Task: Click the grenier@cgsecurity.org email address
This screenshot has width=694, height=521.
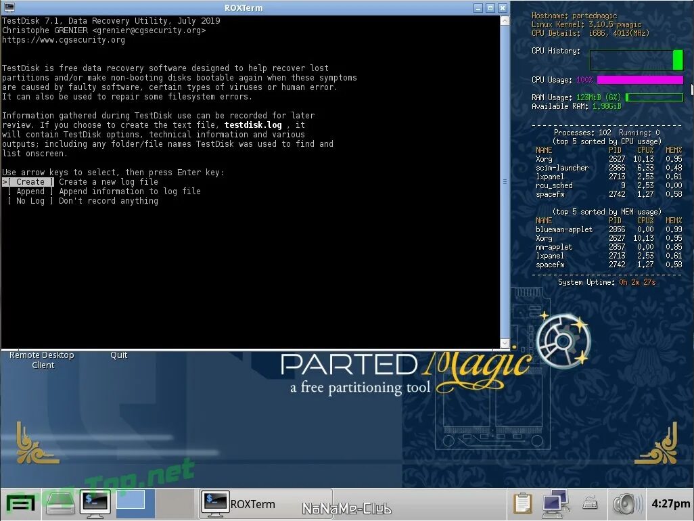Action: (149, 30)
